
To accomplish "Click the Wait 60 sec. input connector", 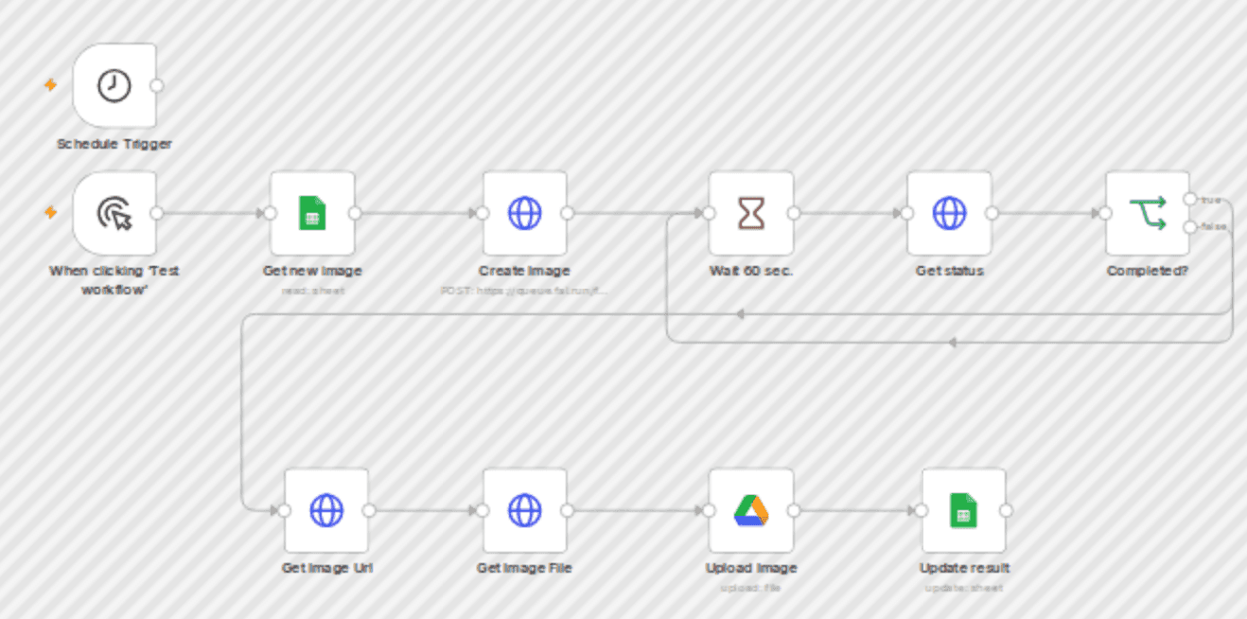I will pyautogui.click(x=709, y=213).
